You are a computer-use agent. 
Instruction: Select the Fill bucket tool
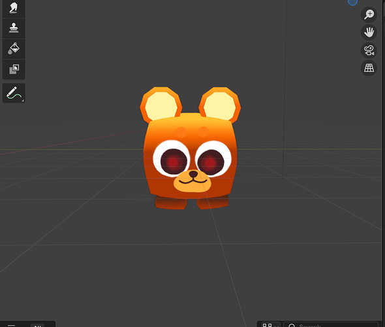coord(14,48)
